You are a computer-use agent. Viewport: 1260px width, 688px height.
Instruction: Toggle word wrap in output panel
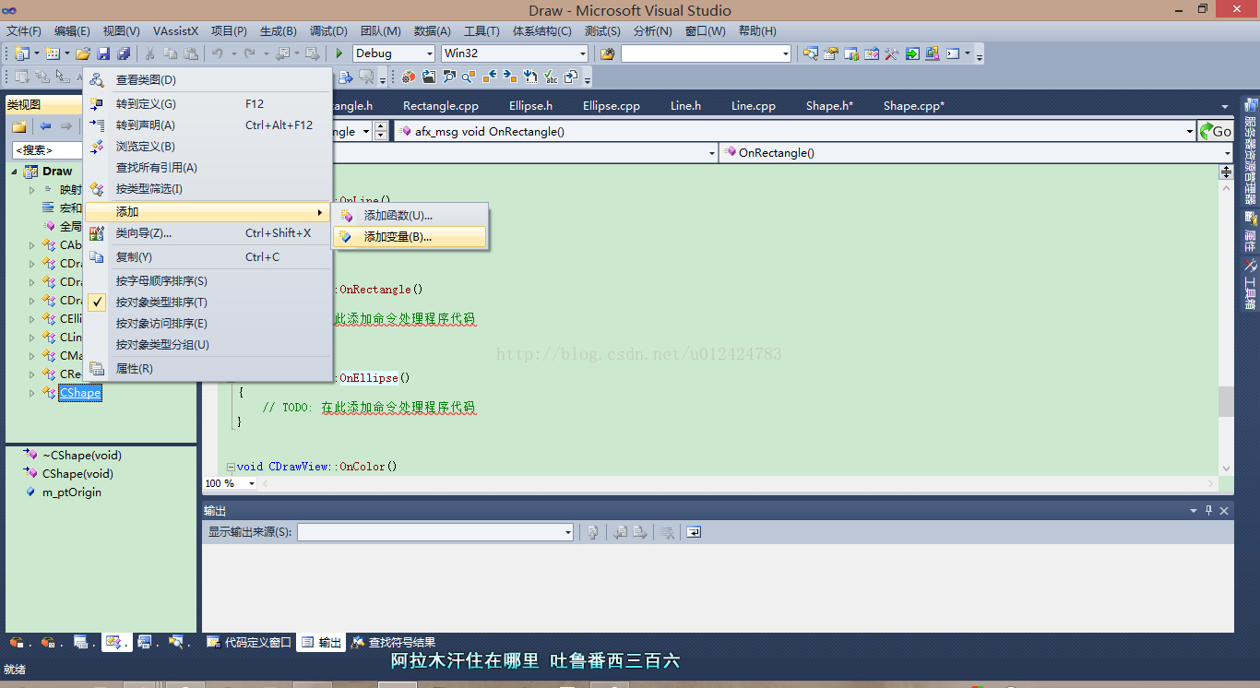coord(694,532)
